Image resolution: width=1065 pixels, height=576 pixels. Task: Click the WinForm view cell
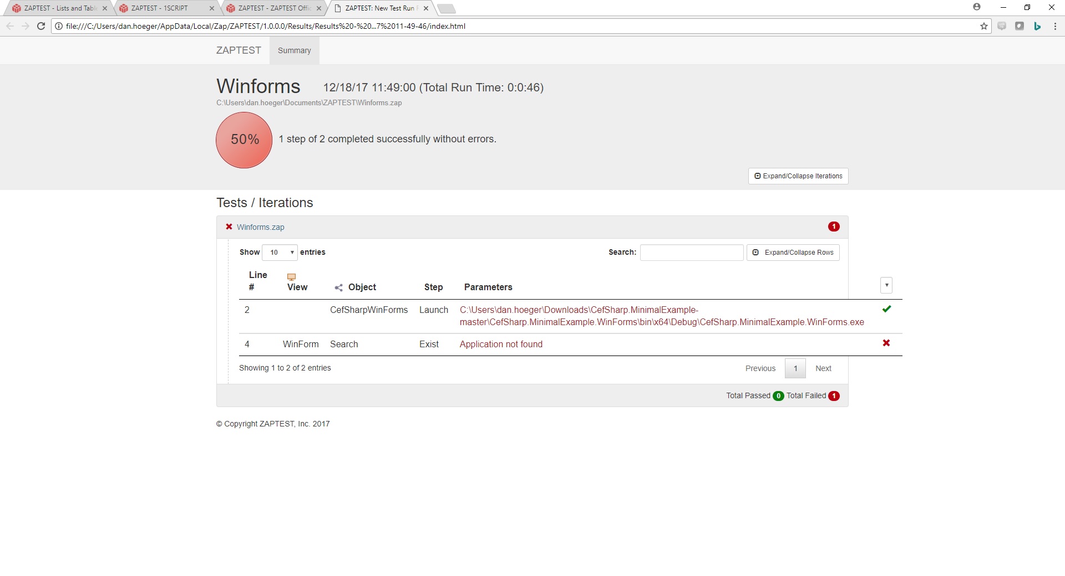coord(301,344)
